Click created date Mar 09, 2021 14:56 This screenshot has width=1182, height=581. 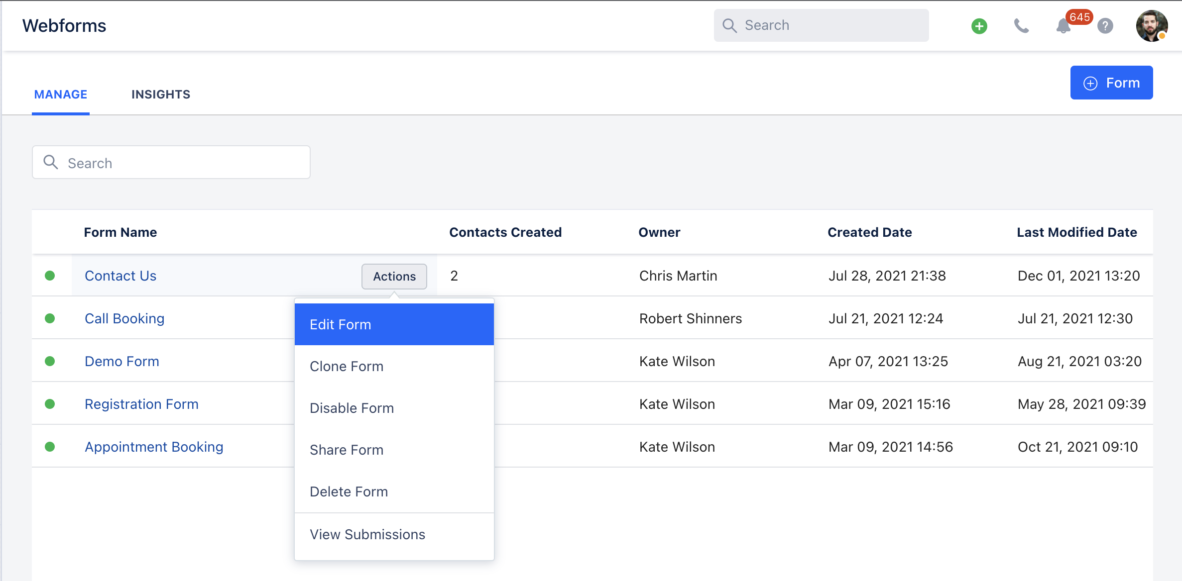(891, 447)
